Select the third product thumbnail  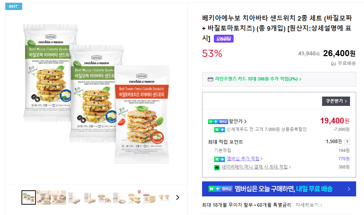(x=59, y=197)
